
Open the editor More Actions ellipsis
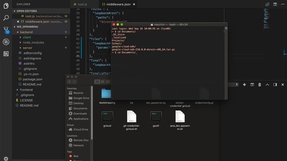(x=283, y=4)
